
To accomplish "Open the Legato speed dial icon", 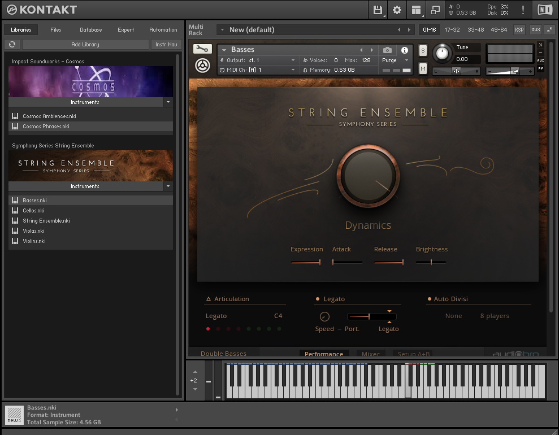I will click(324, 316).
